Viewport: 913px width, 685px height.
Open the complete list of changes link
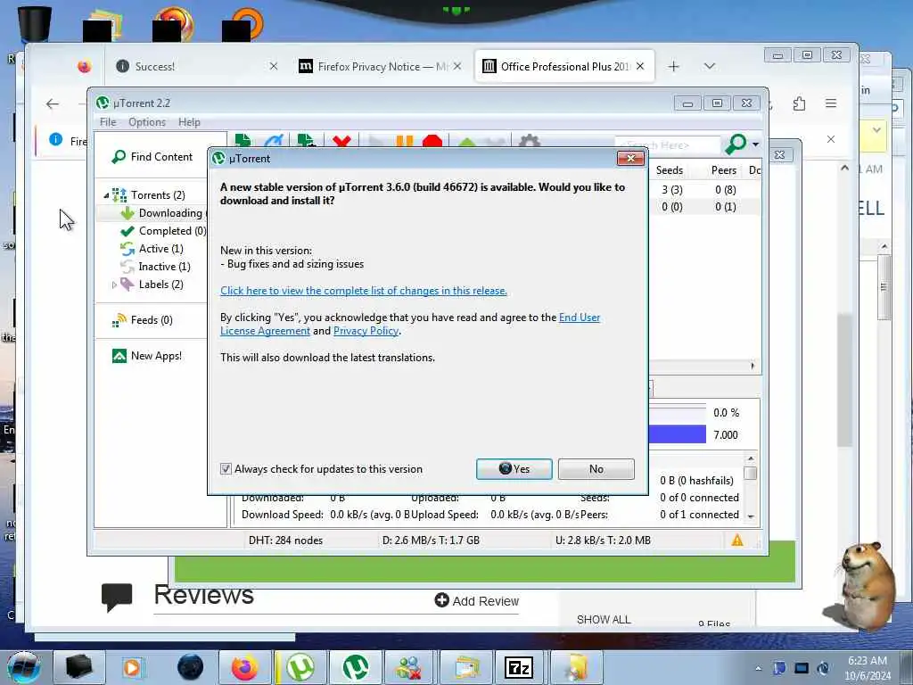pos(364,291)
